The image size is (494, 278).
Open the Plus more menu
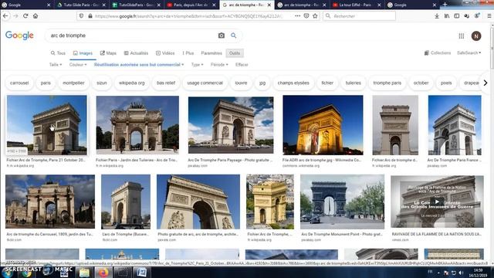pyautogui.click(x=188, y=53)
